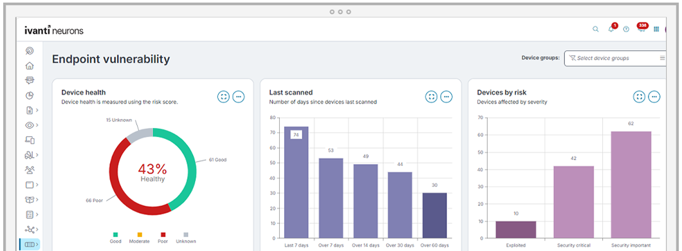Select the Over 30 days bar

[x=400, y=205]
